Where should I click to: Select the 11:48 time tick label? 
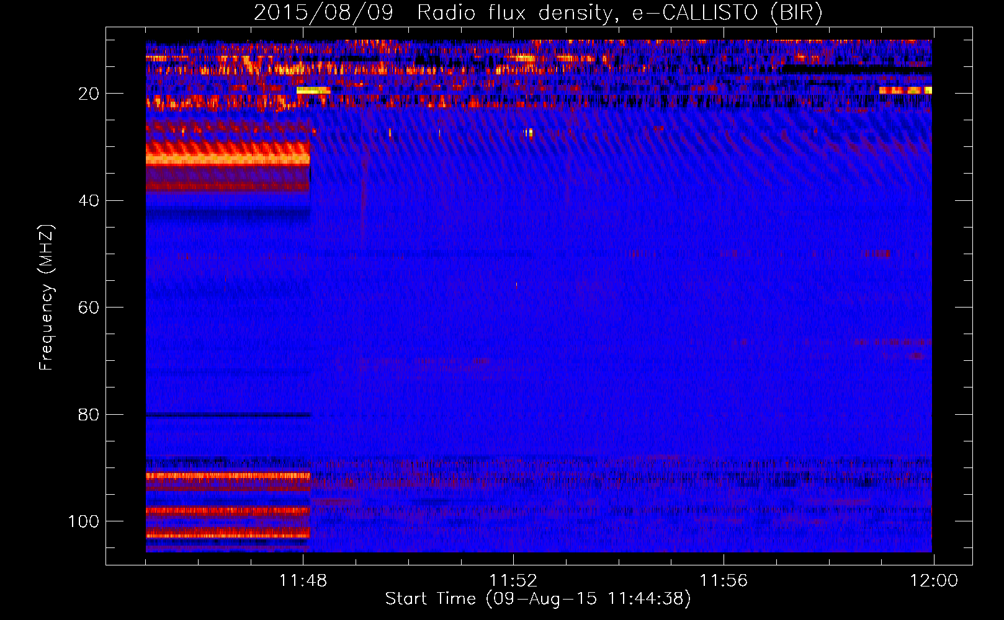tap(303, 581)
